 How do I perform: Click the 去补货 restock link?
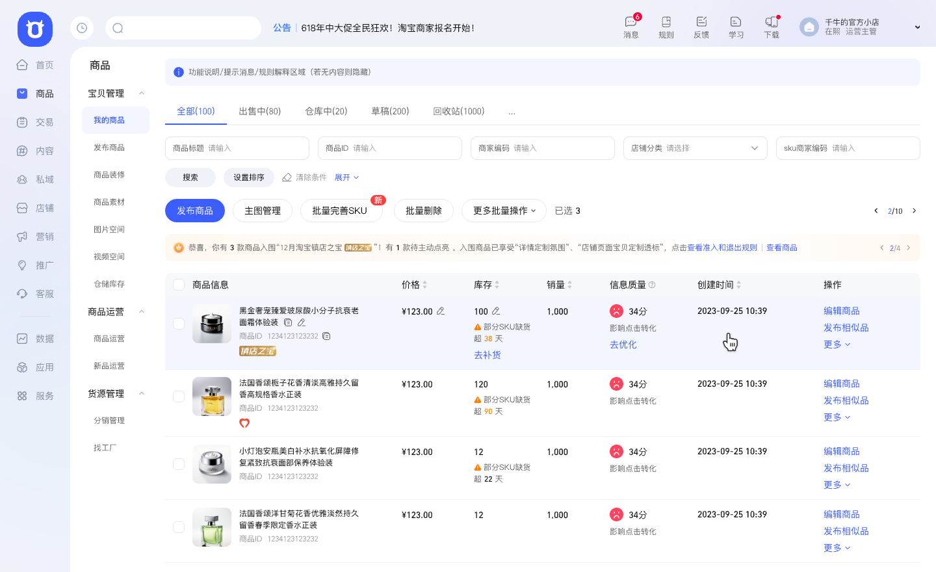click(487, 355)
